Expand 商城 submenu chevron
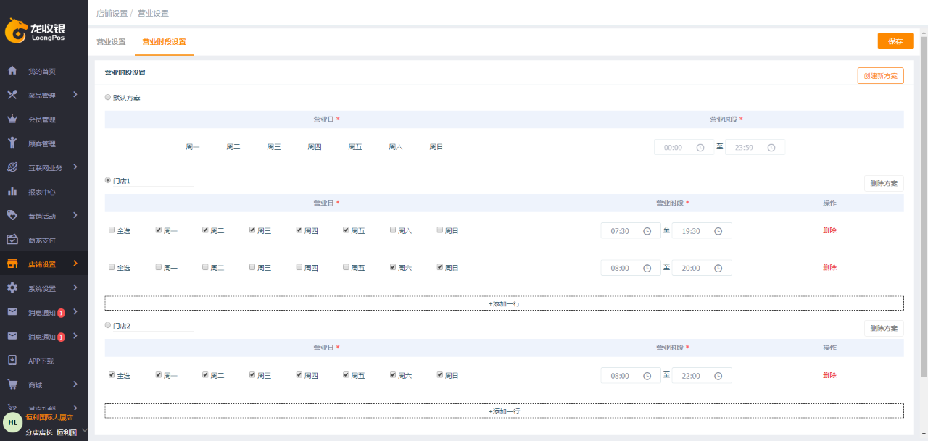Viewport: 928px width, 441px height. 75,385
